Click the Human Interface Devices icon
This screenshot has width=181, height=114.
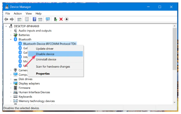pos(15,92)
